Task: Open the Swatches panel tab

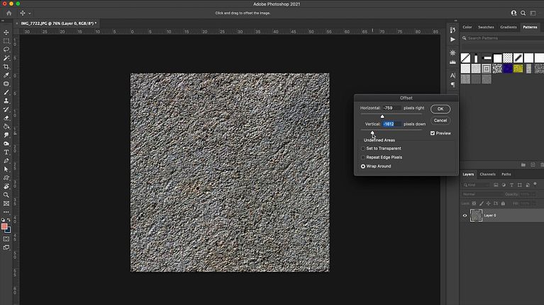Action: point(486,27)
